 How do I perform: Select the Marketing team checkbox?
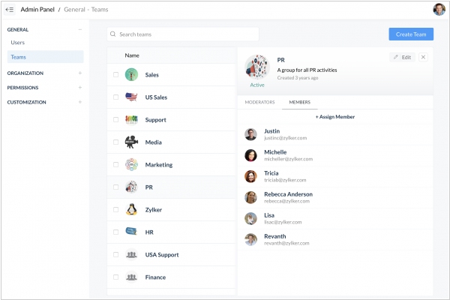pos(115,165)
